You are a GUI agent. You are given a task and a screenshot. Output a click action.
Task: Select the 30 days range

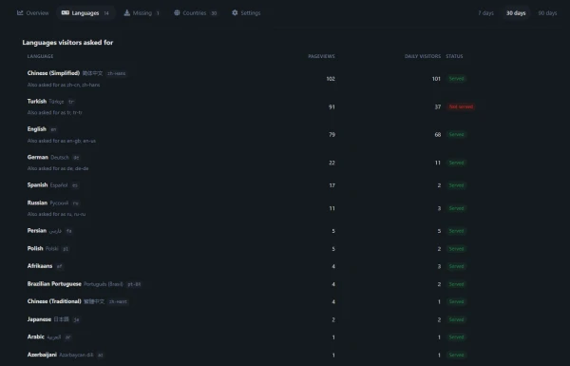(516, 13)
